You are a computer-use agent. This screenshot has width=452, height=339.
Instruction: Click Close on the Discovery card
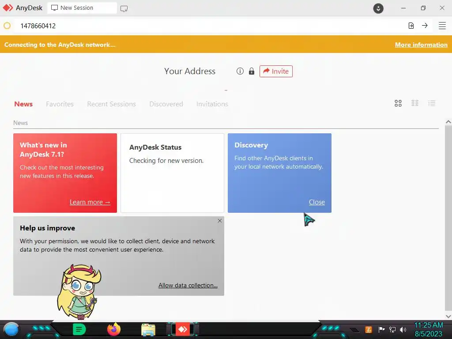[x=317, y=202]
